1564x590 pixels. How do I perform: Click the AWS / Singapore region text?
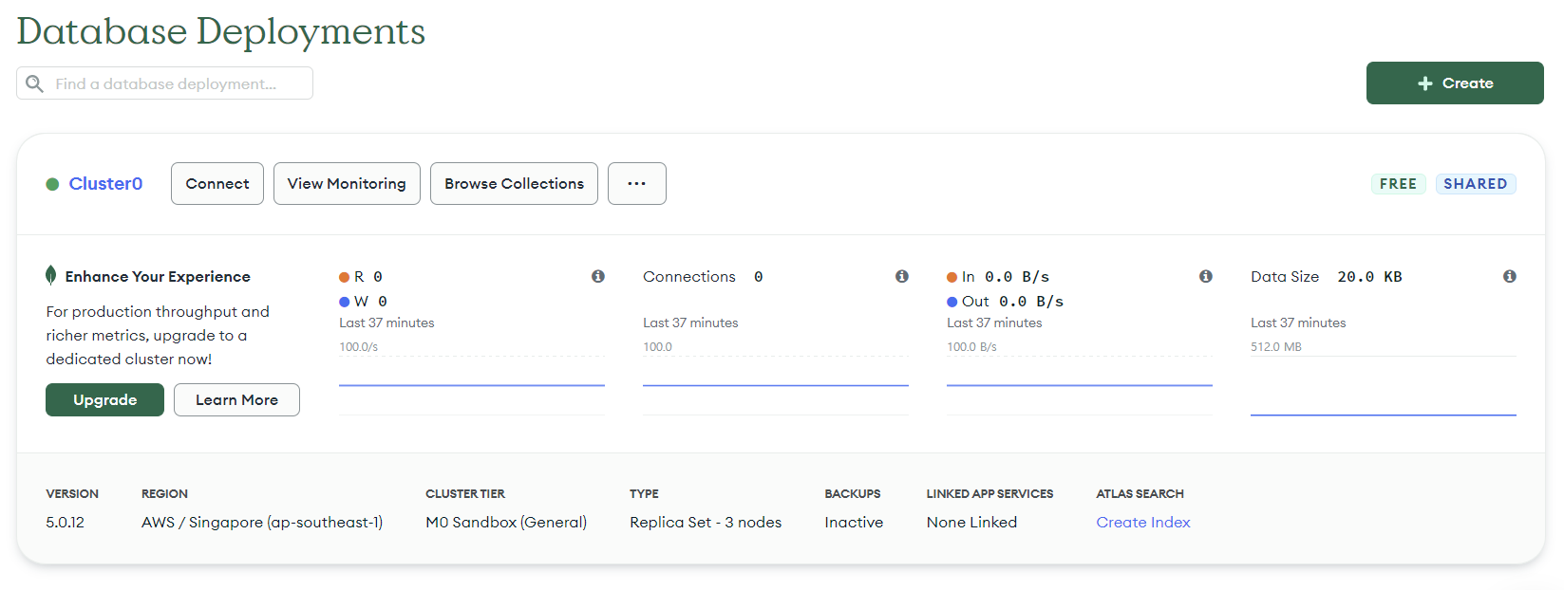click(x=262, y=523)
